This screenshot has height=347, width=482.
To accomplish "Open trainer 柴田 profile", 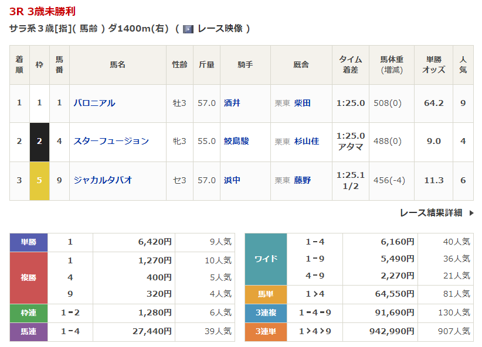I will tap(303, 103).
